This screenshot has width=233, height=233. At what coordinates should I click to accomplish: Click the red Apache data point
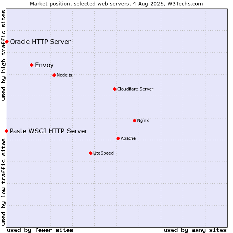pyautogui.click(x=118, y=139)
